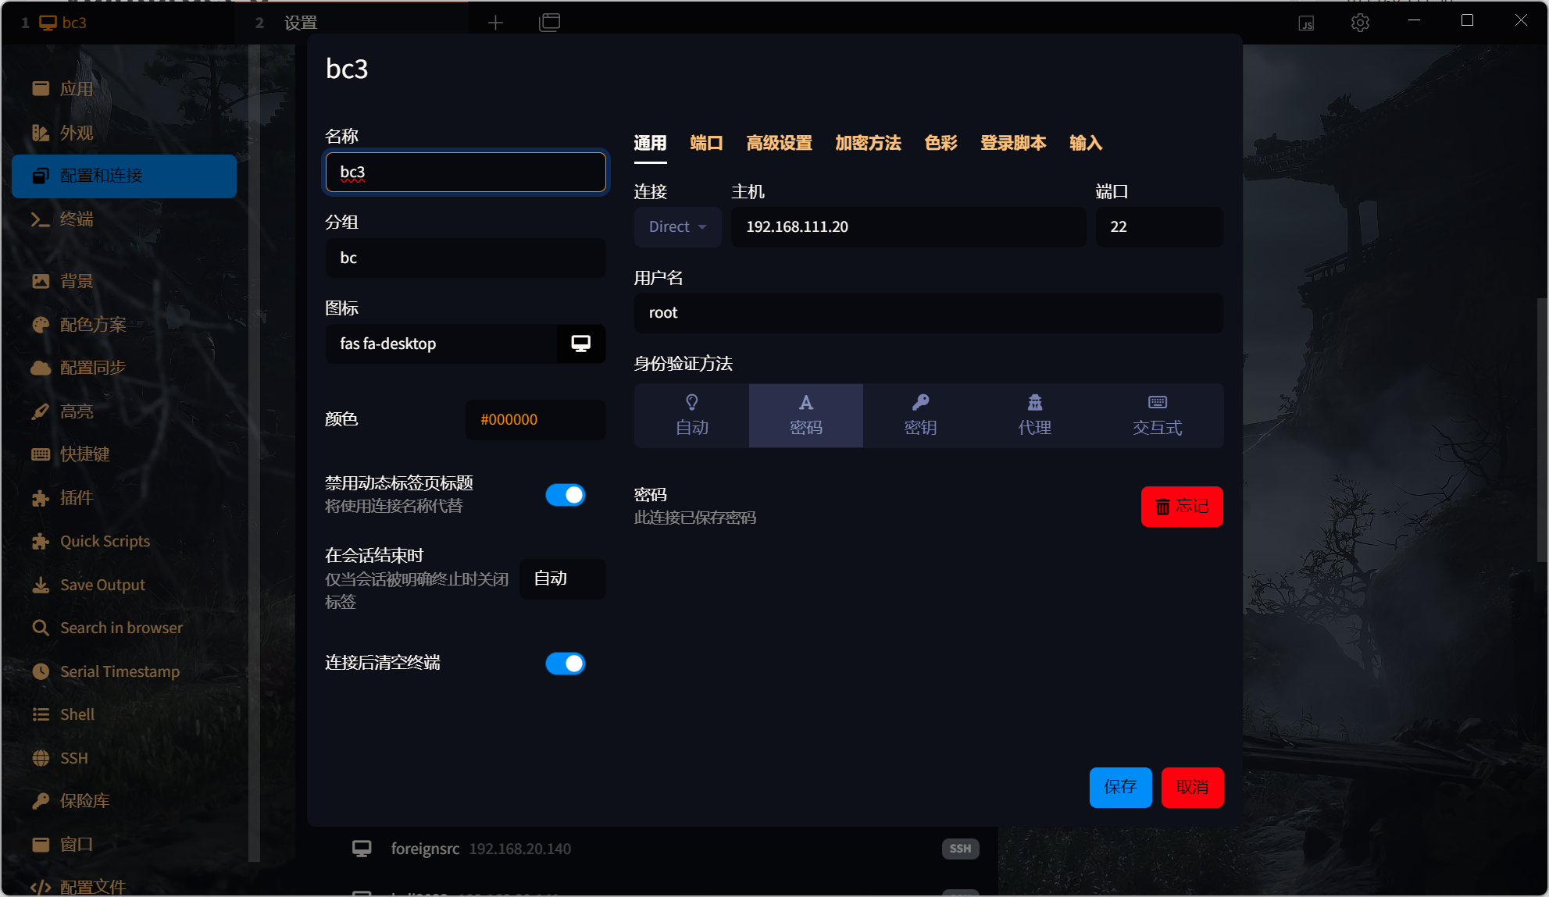1549x897 pixels.
Task: Click the #000000 color field
Action: click(x=535, y=419)
